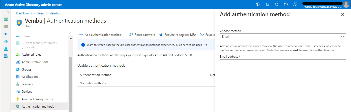Viewport: 351px width, 112px height.
Task: Open Enterprise applications icon in left rail
Action: [x=6, y=56]
